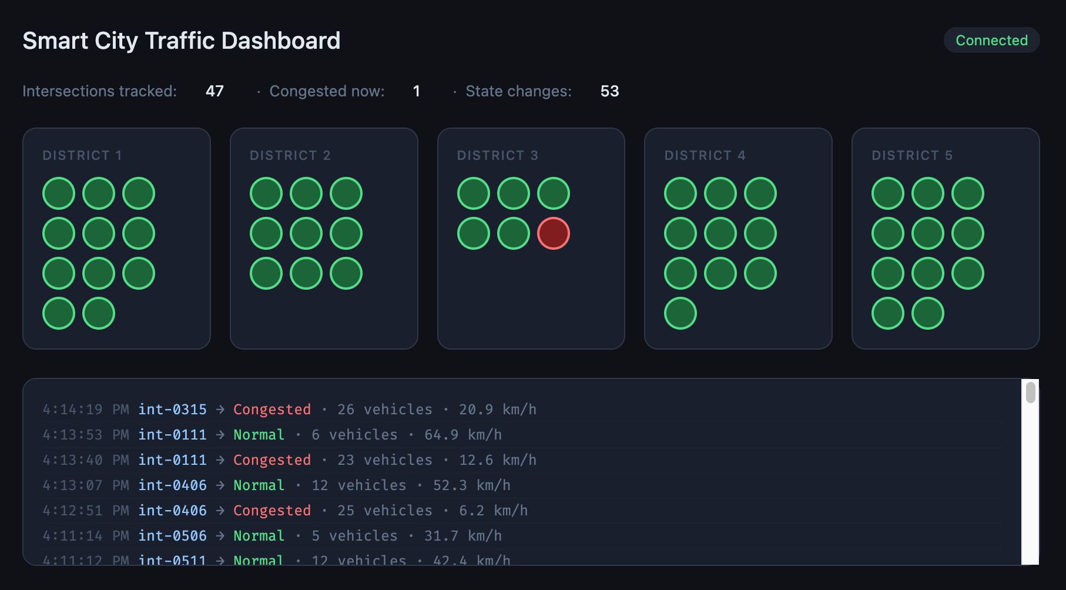Click the Congested now count value

coord(416,91)
